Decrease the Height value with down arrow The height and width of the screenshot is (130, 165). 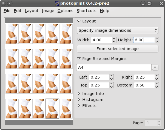pyautogui.click(x=157, y=42)
